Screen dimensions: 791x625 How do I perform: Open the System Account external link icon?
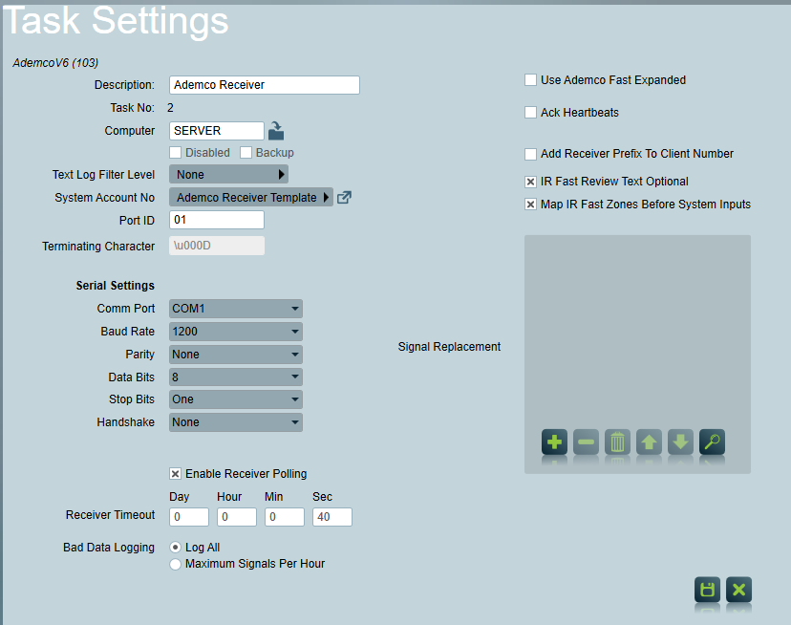(344, 198)
